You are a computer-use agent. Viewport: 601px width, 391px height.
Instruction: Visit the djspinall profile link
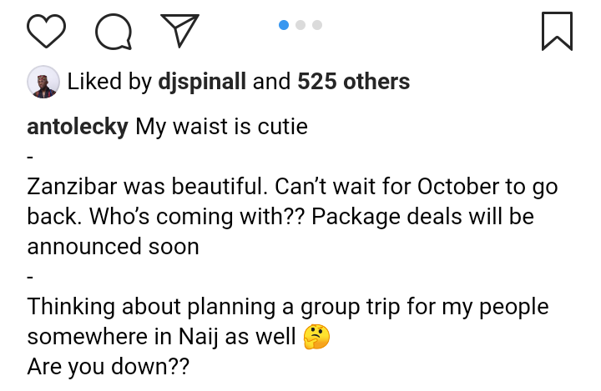201,82
